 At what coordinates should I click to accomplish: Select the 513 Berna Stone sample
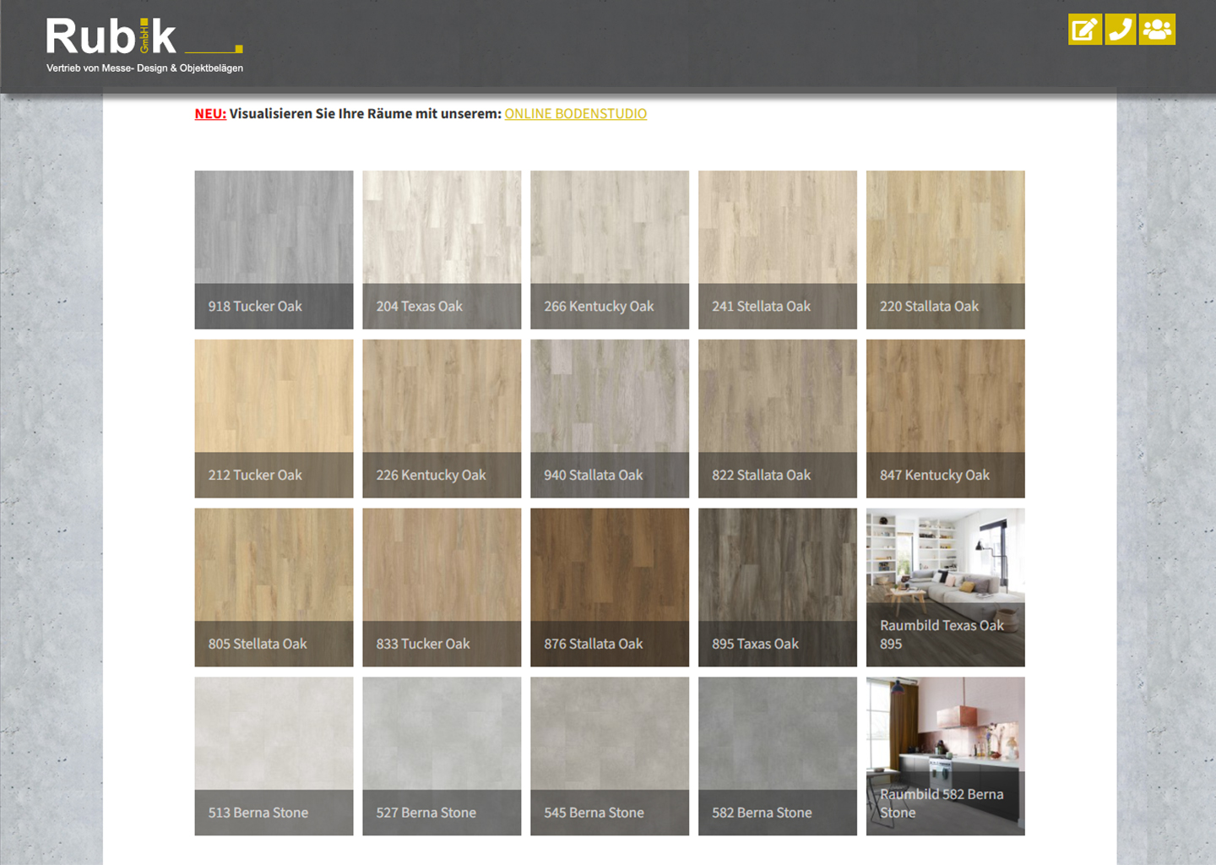pyautogui.click(x=274, y=756)
